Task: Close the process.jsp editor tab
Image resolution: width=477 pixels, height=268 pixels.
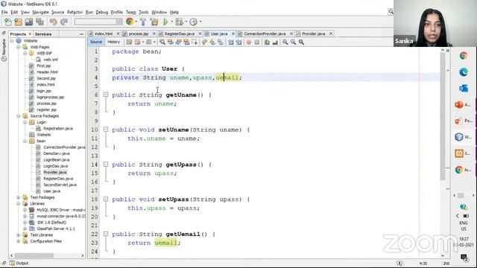Action: (x=154, y=33)
